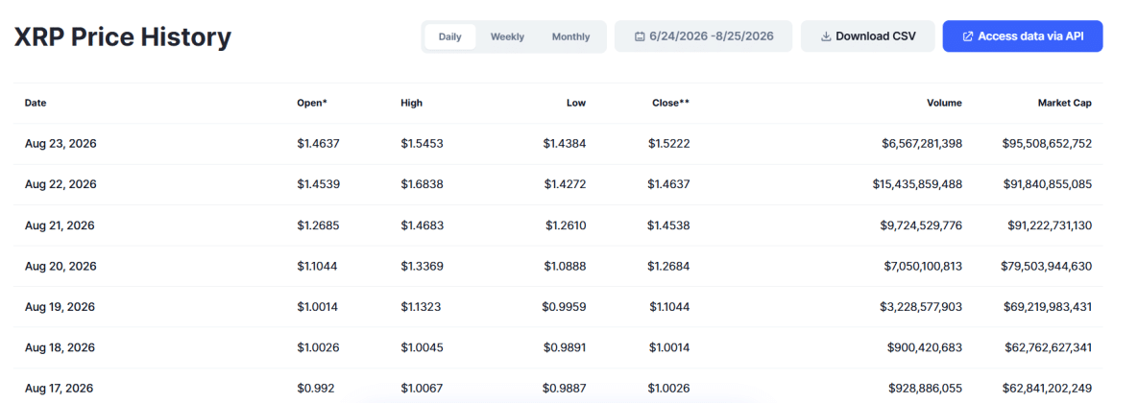Image resolution: width=1138 pixels, height=403 pixels.
Task: Click the close price $1.5222
Action: [x=669, y=144]
